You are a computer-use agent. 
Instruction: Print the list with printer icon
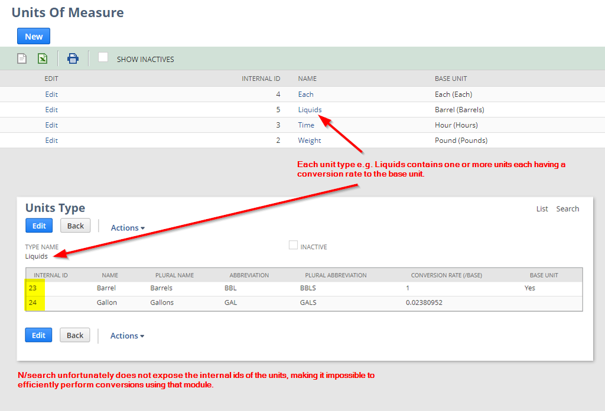[73, 58]
